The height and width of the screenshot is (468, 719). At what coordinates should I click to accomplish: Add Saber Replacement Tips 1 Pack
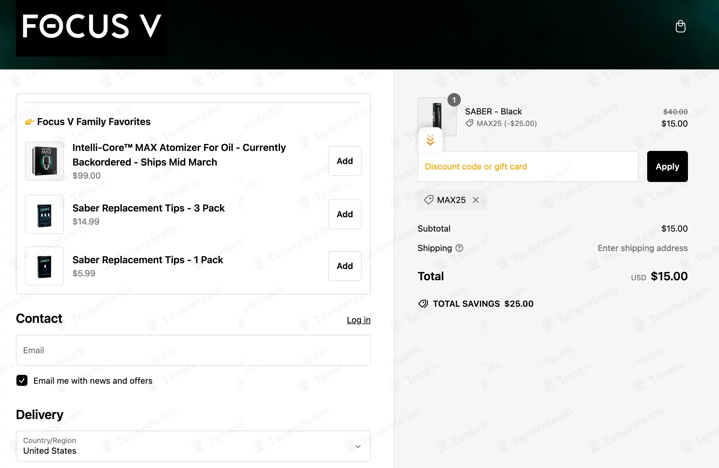click(345, 266)
